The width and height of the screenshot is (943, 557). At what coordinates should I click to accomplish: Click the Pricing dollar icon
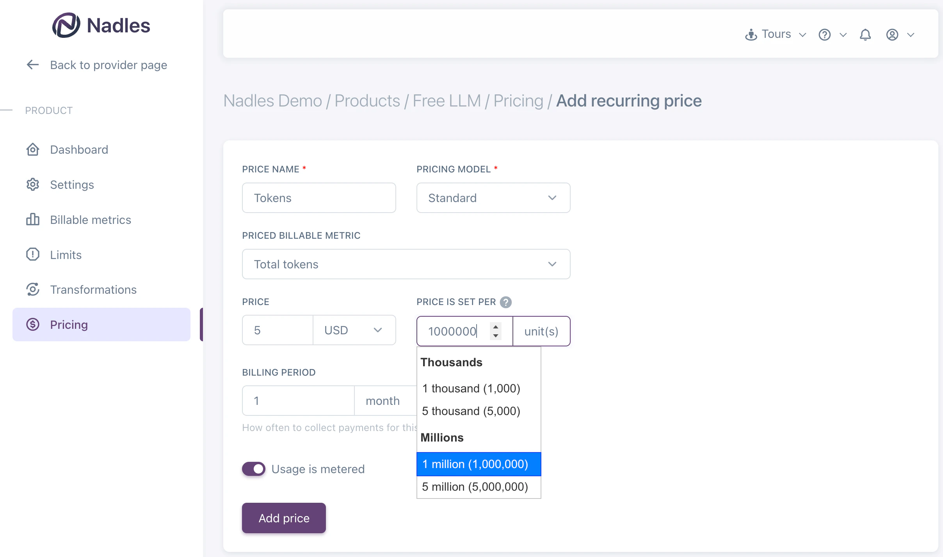coord(33,324)
